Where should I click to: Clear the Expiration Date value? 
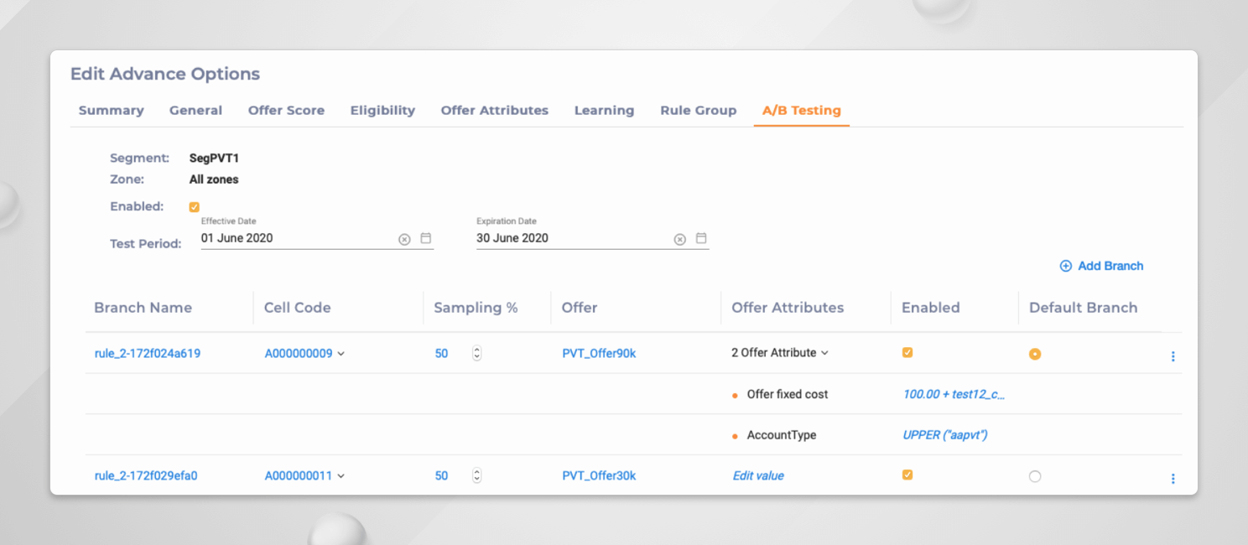(680, 239)
